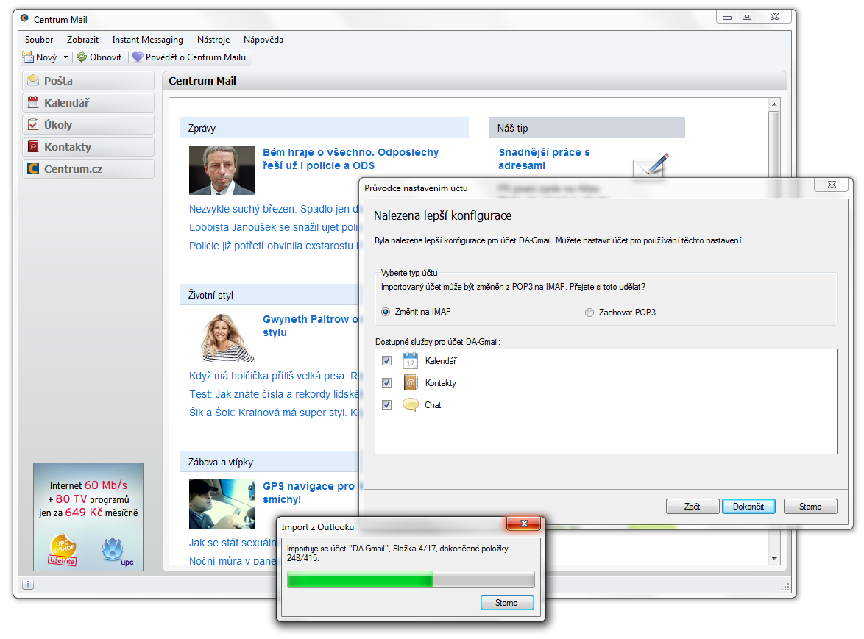Click the envelope with pen icon in Náš tip
Viewport: 864px width, 639px height.
[651, 165]
